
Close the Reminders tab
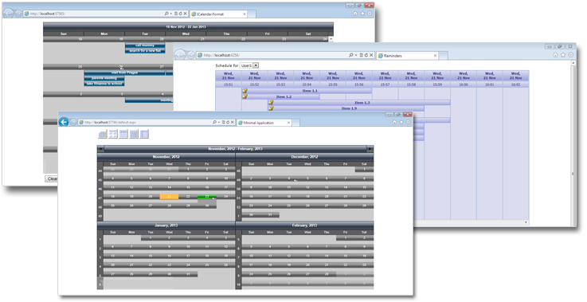(x=435, y=56)
